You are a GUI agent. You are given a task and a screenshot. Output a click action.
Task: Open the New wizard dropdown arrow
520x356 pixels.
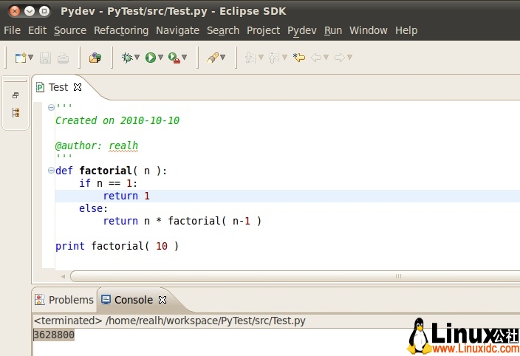pyautogui.click(x=31, y=58)
